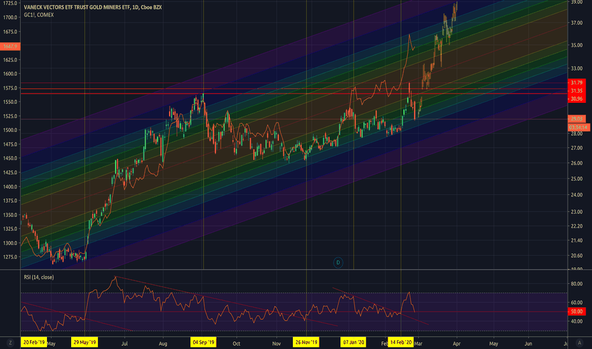The width and height of the screenshot is (592, 349).
Task: Select the 26 Nov '19 date marker
Action: (306, 343)
